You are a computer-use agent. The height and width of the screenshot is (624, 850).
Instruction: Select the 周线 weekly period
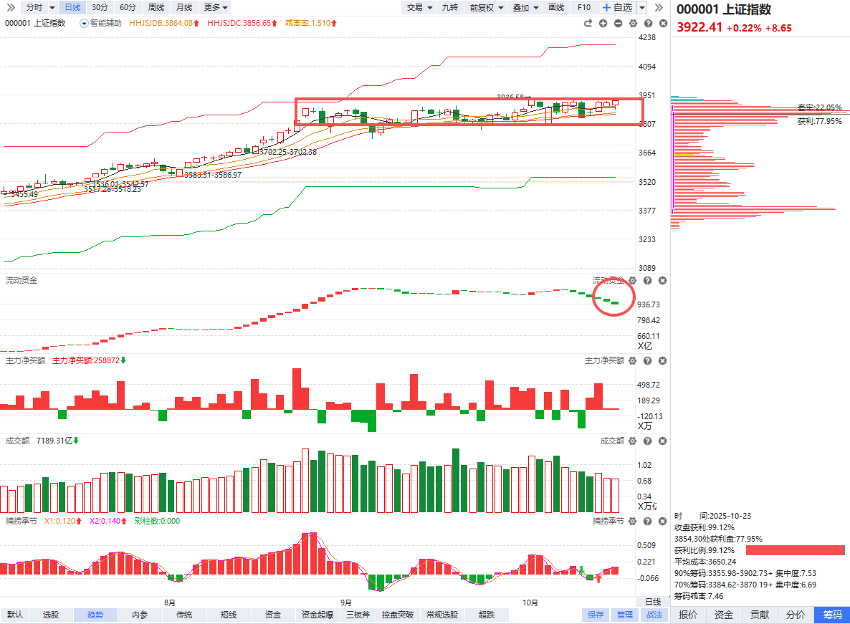[156, 8]
